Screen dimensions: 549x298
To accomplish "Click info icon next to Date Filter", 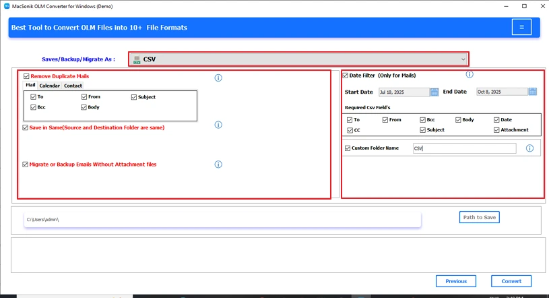I will click(x=470, y=75).
